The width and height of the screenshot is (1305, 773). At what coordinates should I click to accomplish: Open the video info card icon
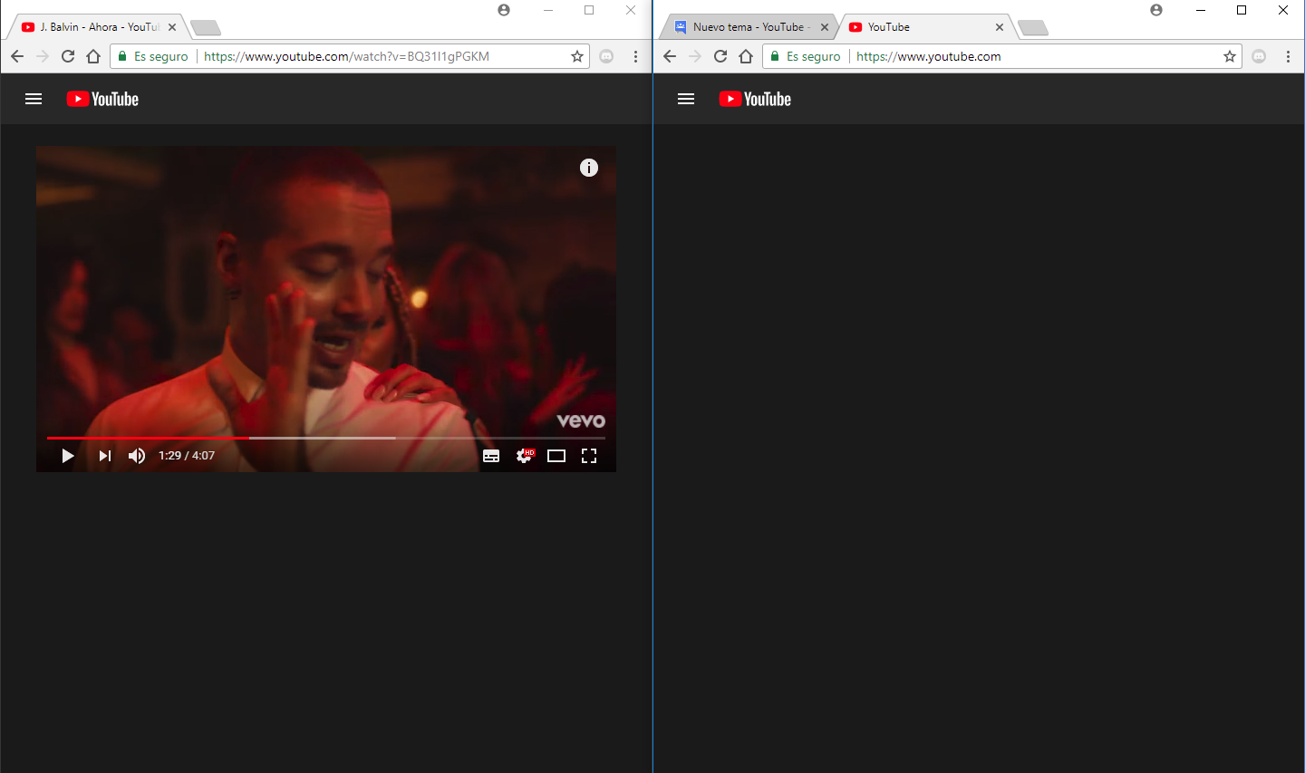click(589, 168)
